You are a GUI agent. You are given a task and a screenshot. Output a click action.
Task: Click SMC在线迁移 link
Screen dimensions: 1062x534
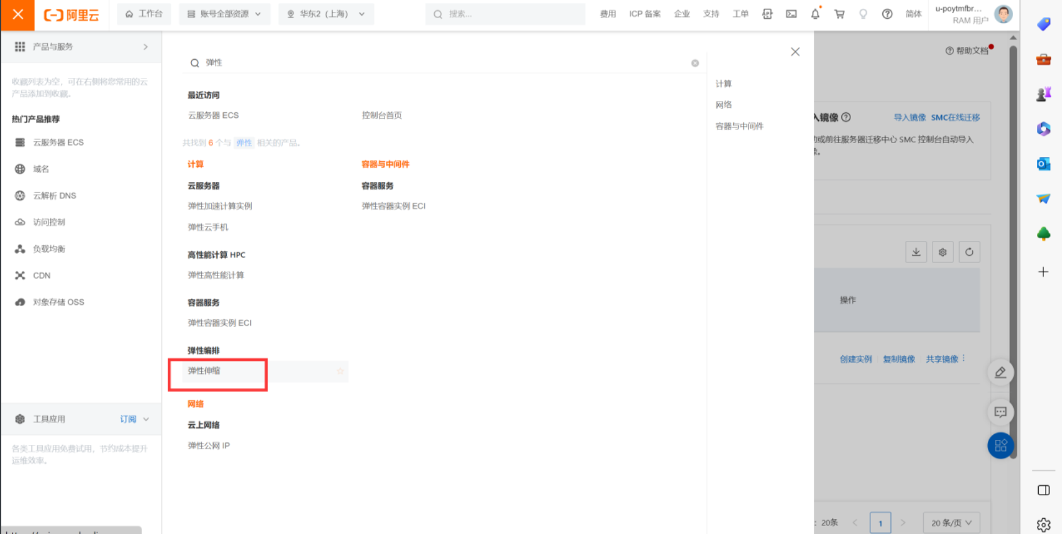pos(955,117)
